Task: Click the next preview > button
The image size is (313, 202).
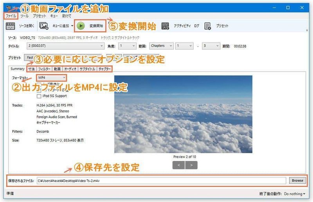Action: tap(191, 165)
